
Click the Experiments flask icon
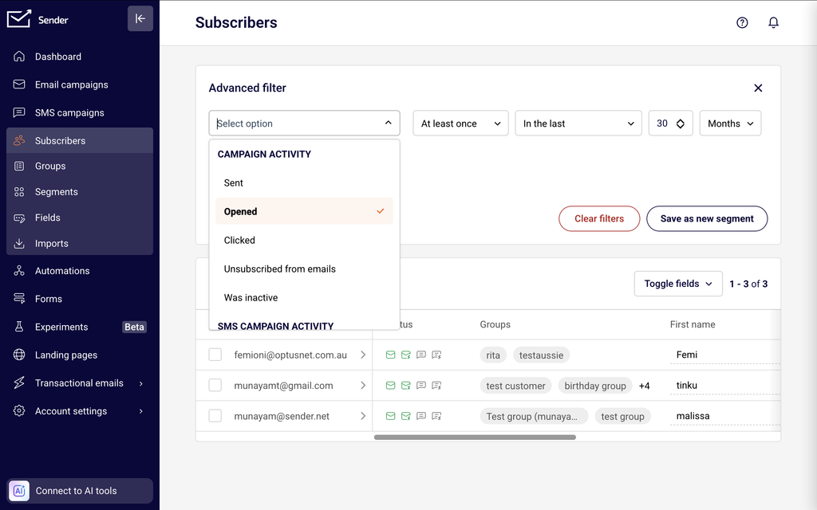click(19, 327)
